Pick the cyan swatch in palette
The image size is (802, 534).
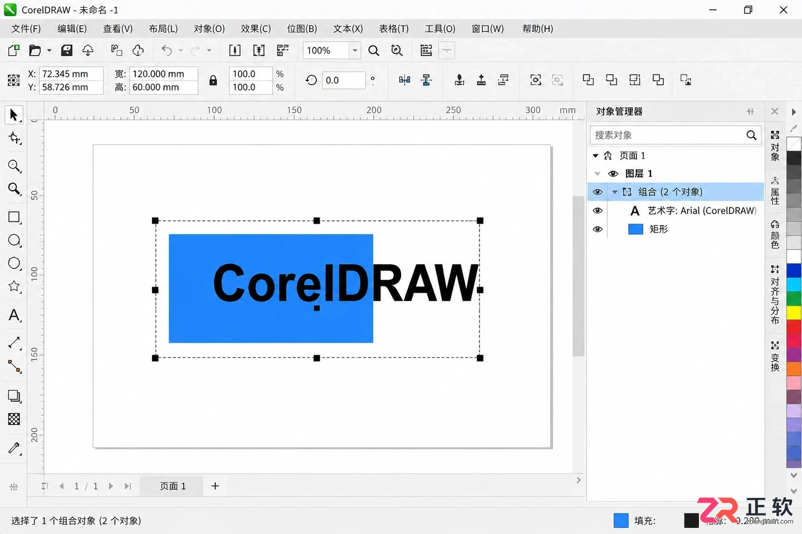tap(794, 284)
